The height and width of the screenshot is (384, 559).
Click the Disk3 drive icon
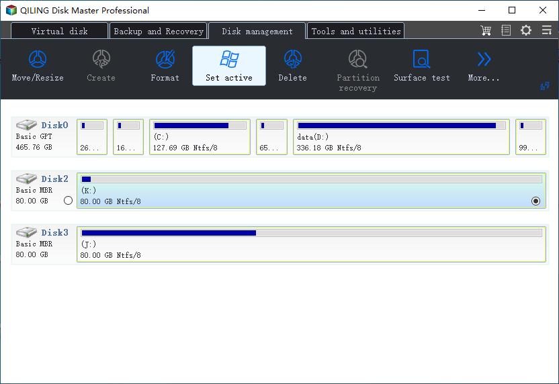pos(26,232)
